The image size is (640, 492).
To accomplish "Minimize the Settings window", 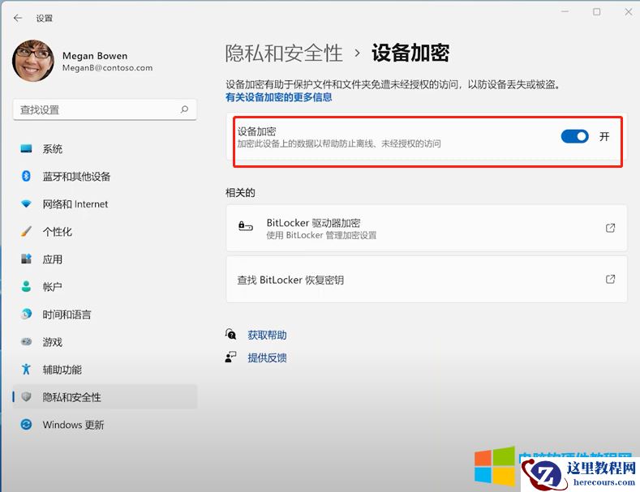I will [x=565, y=11].
